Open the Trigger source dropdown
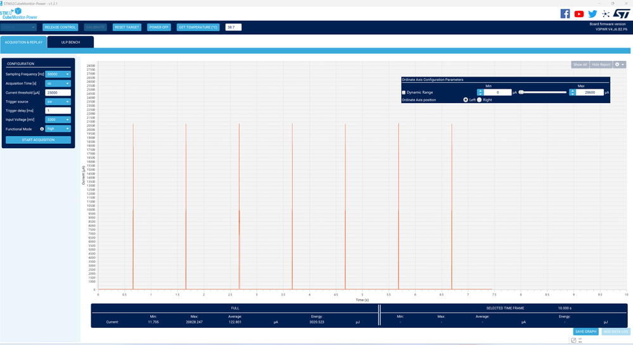 58,102
